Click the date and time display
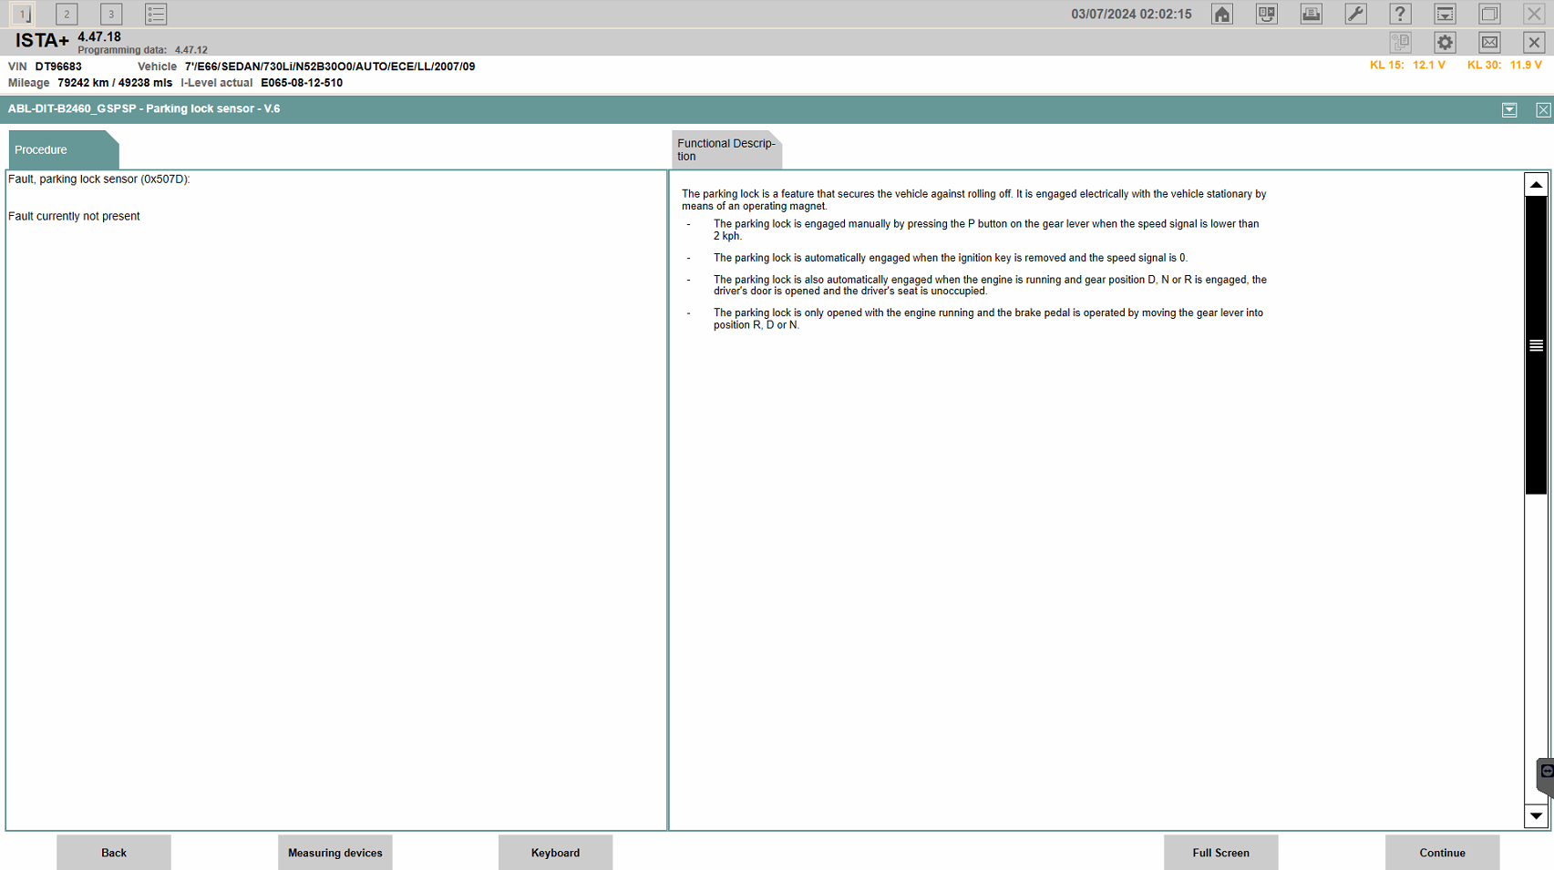 tap(1131, 14)
